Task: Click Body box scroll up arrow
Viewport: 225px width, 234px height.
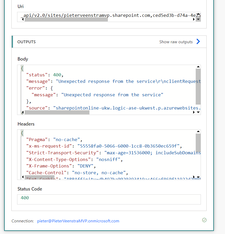Action: (198, 67)
